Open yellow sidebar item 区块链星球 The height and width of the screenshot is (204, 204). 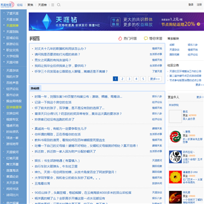tap(14, 107)
